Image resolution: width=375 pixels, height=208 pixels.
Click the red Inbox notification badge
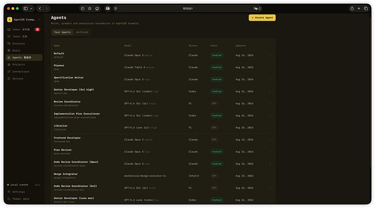(37, 29)
